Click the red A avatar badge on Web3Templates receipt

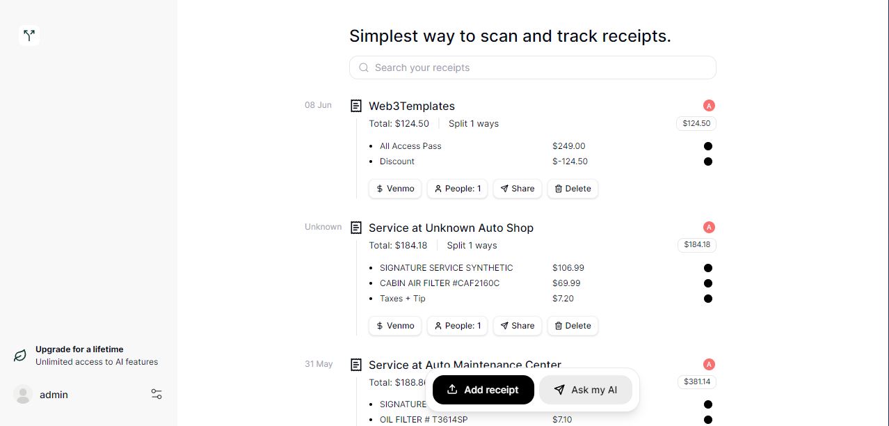point(708,104)
